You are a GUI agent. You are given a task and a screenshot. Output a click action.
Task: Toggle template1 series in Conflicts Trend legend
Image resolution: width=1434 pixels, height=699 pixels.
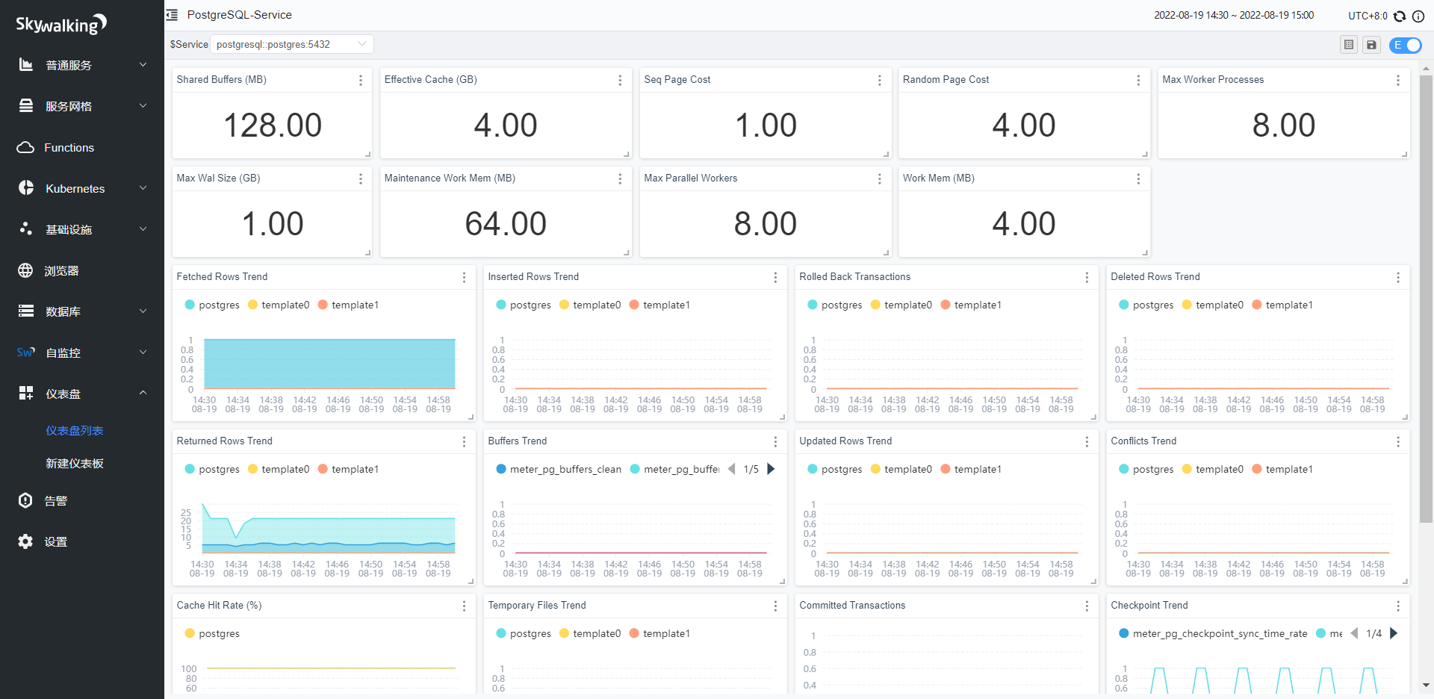(1282, 469)
